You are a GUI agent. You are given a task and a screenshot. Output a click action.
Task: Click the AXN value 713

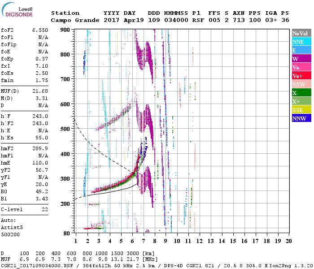click(239, 20)
